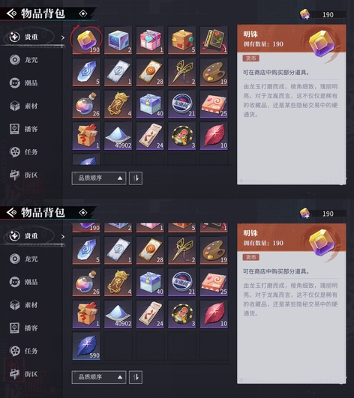Click the 货币 tag in lower detail panel

click(x=251, y=257)
